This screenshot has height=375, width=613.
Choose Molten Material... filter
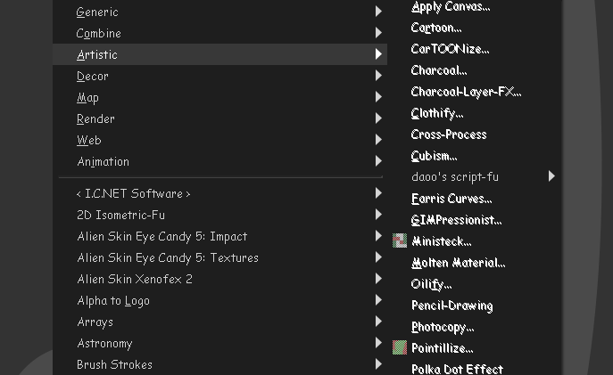[458, 263]
